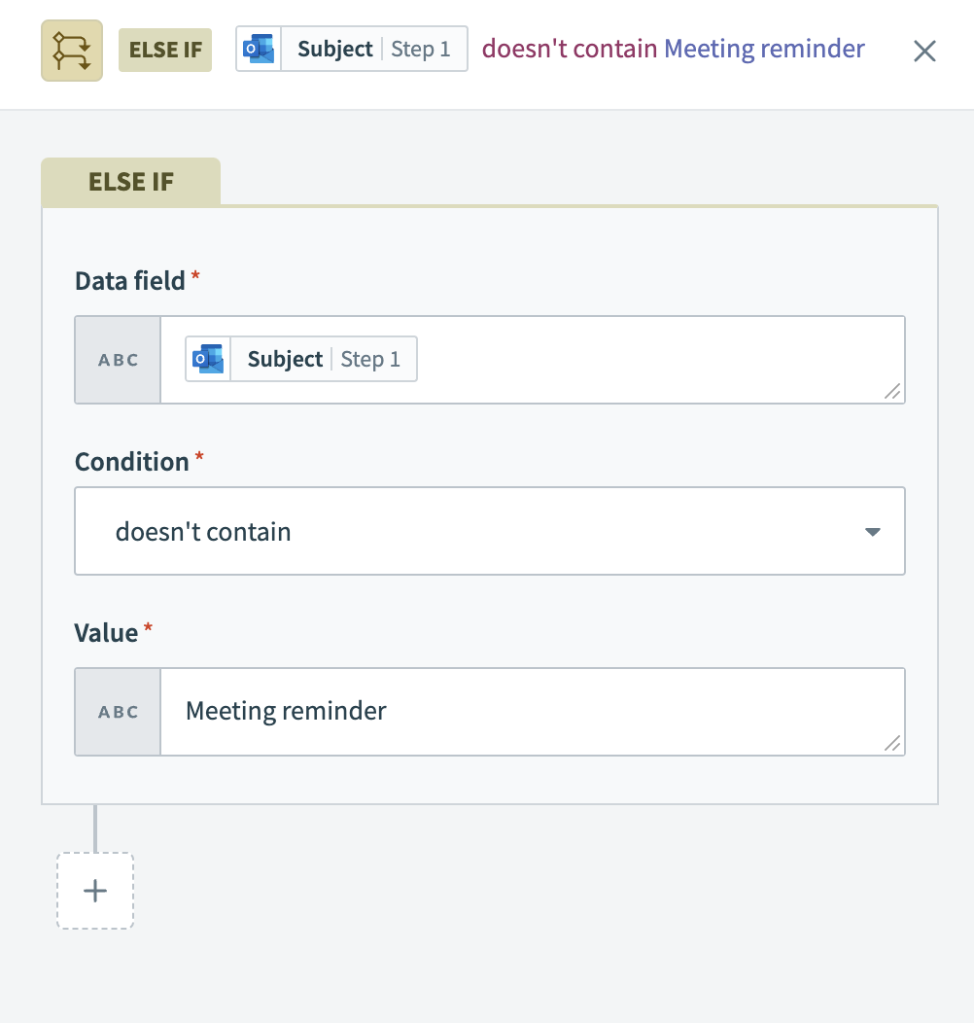Select the Subject Step 1 pill in the header

point(351,48)
